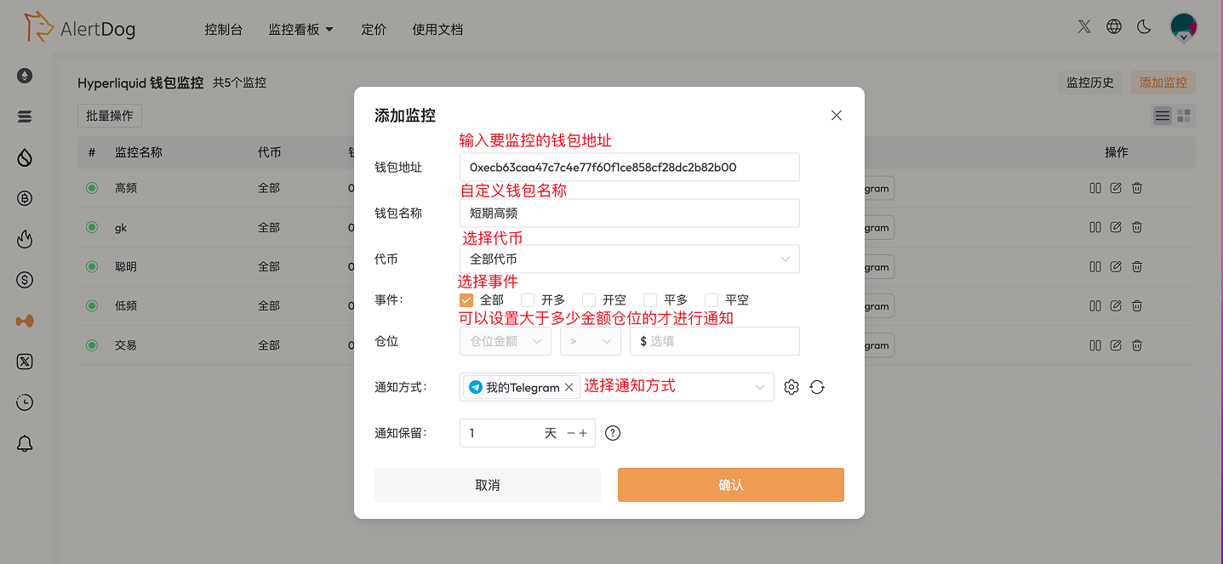Click 确认 to save monitor
The width and height of the screenshot is (1223, 564).
731,485
